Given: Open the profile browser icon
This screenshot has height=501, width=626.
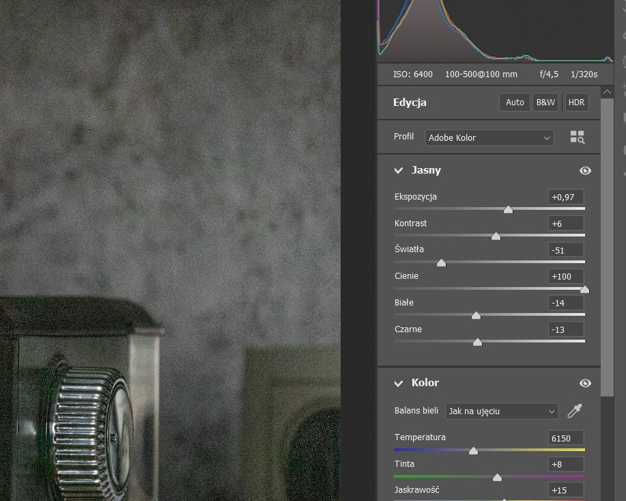Looking at the screenshot, I should (577, 137).
